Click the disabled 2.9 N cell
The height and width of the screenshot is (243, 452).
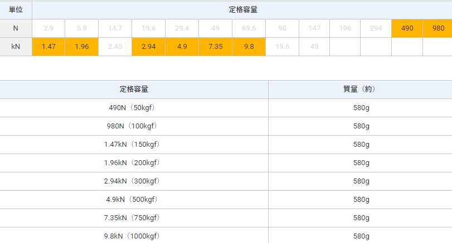click(x=48, y=28)
